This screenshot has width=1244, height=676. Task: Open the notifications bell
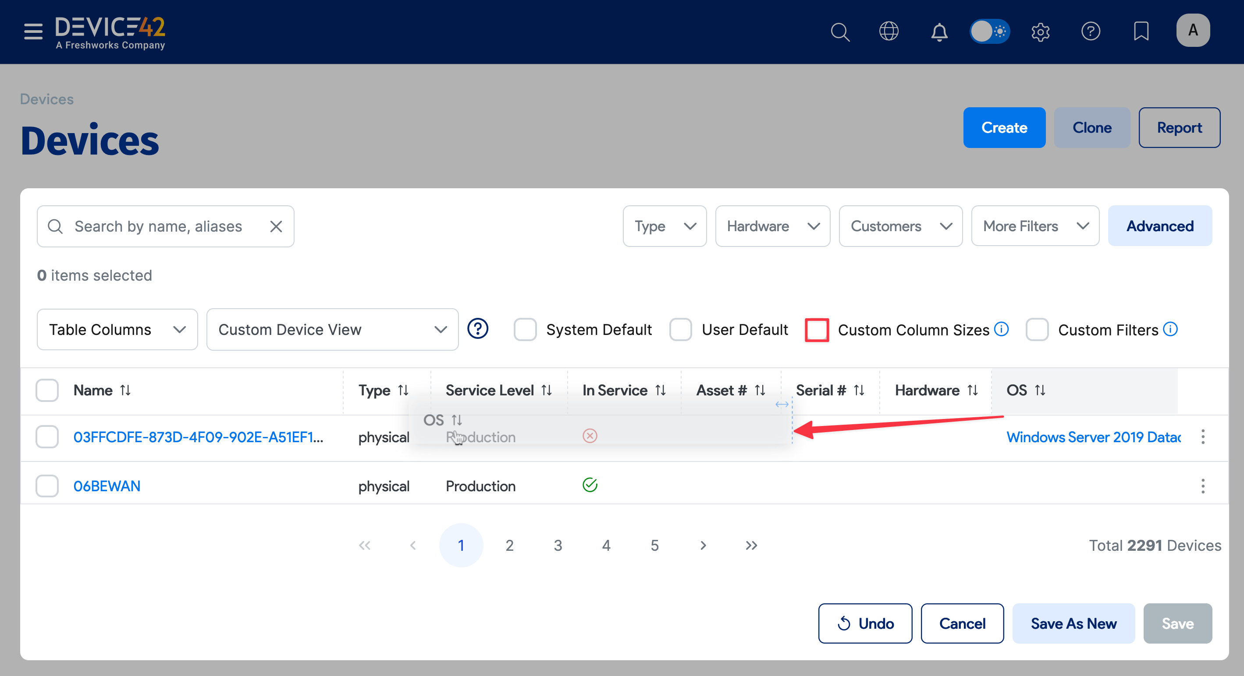pos(939,32)
